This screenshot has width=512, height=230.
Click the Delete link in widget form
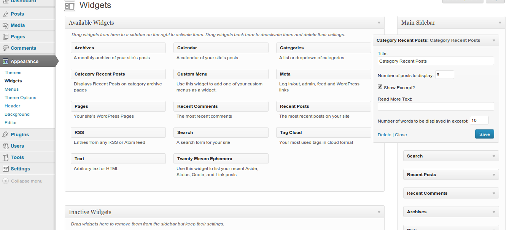pyautogui.click(x=384, y=135)
